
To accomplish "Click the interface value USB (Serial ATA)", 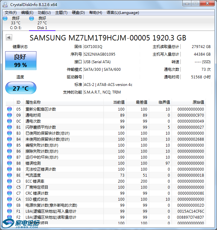I will [x=97, y=62].
